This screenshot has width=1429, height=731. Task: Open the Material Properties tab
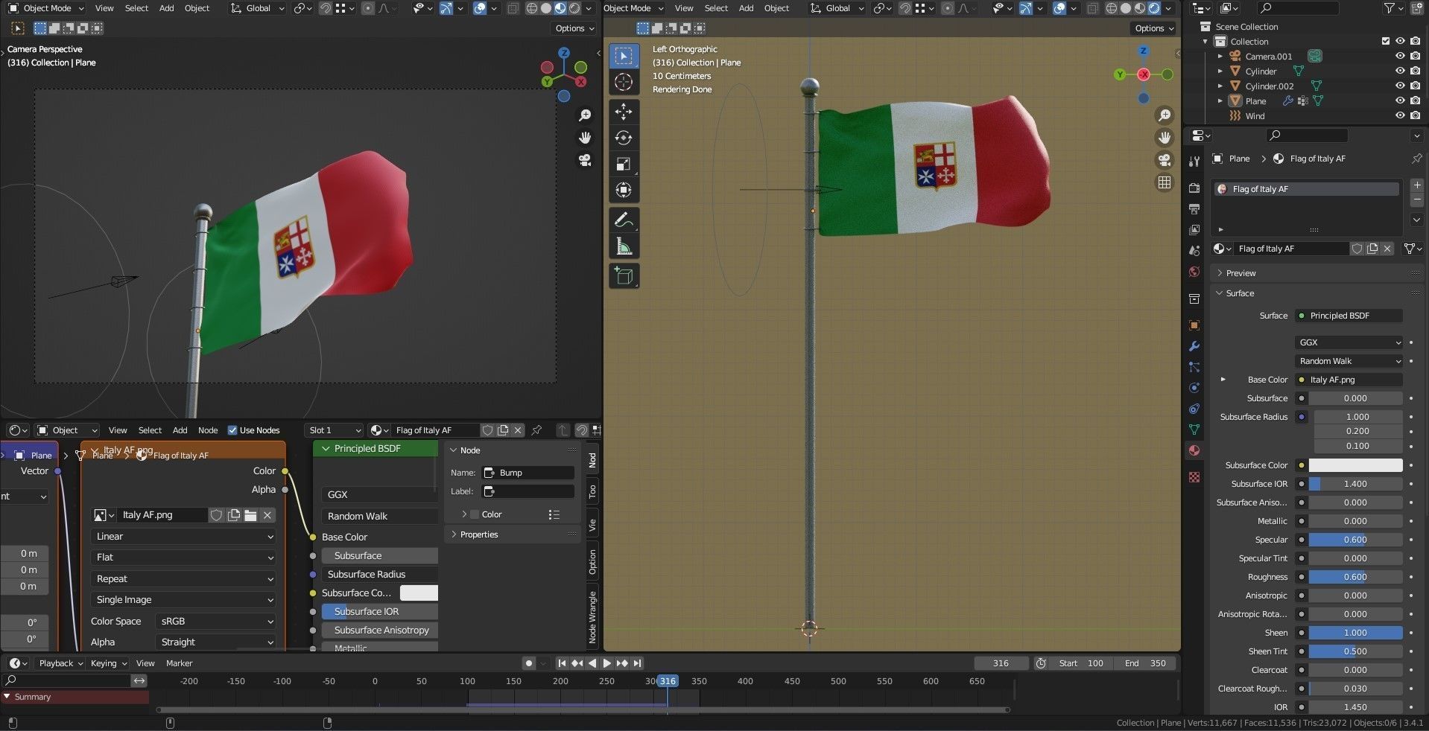1194,450
